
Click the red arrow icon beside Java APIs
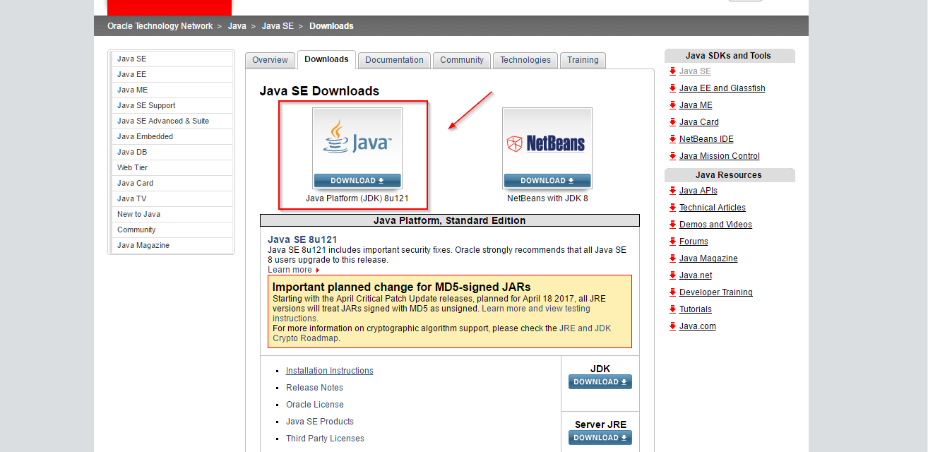pos(673,191)
